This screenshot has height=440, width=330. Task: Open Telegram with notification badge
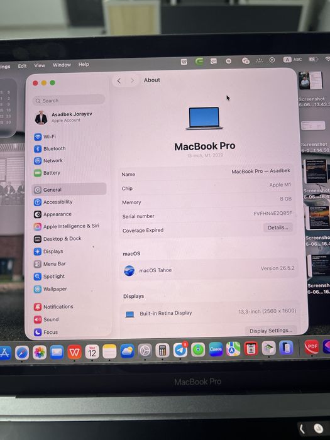(180, 350)
